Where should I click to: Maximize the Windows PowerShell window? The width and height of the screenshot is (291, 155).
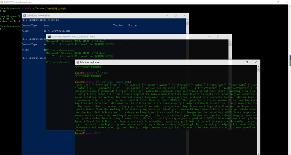(x=175, y=15)
